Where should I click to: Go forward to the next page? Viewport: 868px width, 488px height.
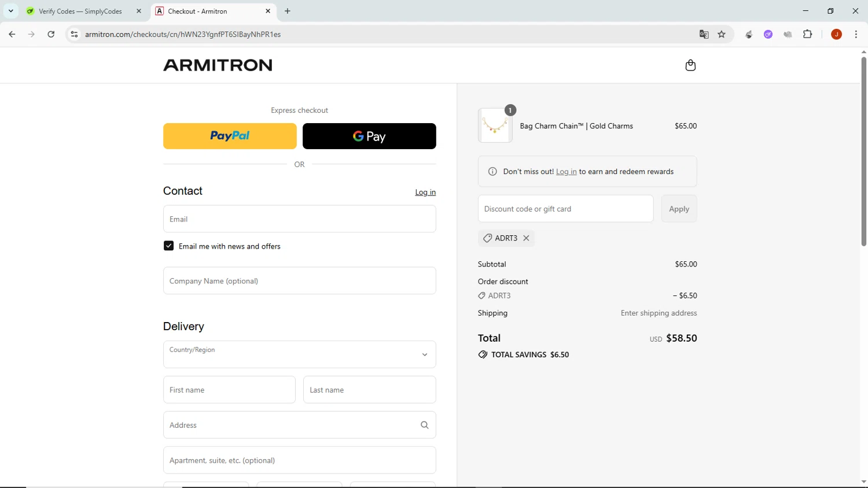31,35
